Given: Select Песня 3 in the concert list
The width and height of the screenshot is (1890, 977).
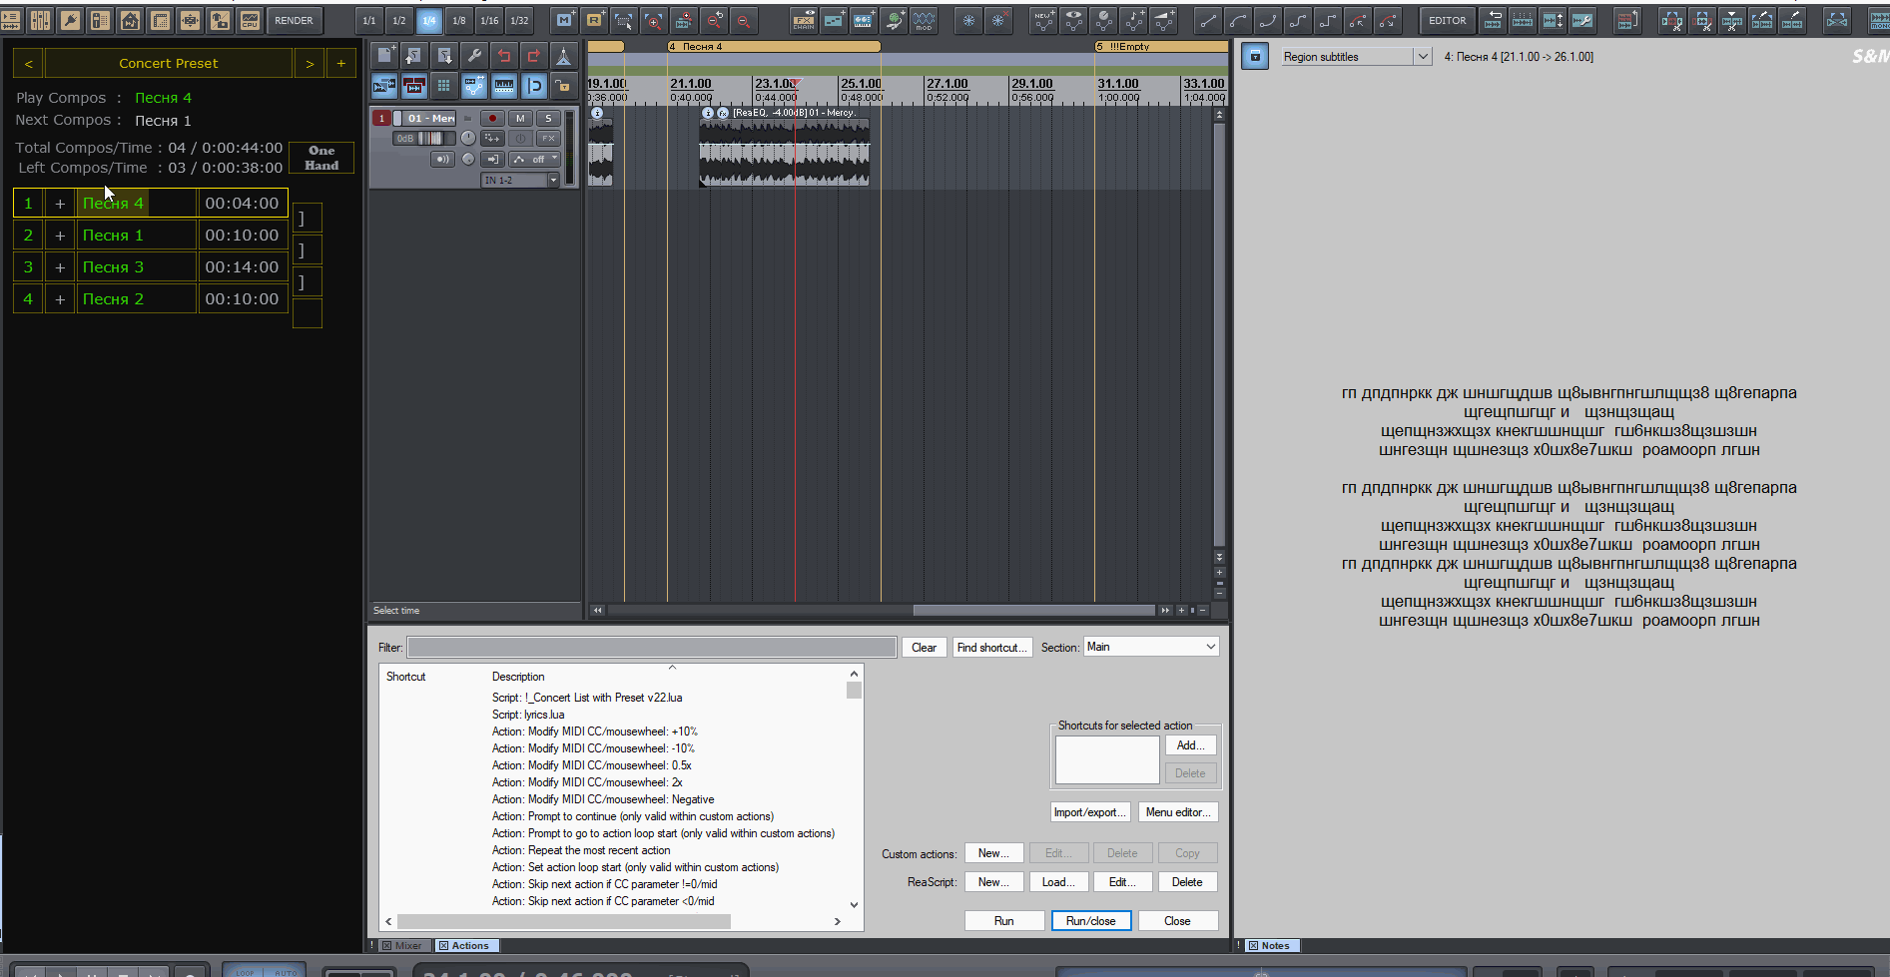Looking at the screenshot, I should click(136, 266).
